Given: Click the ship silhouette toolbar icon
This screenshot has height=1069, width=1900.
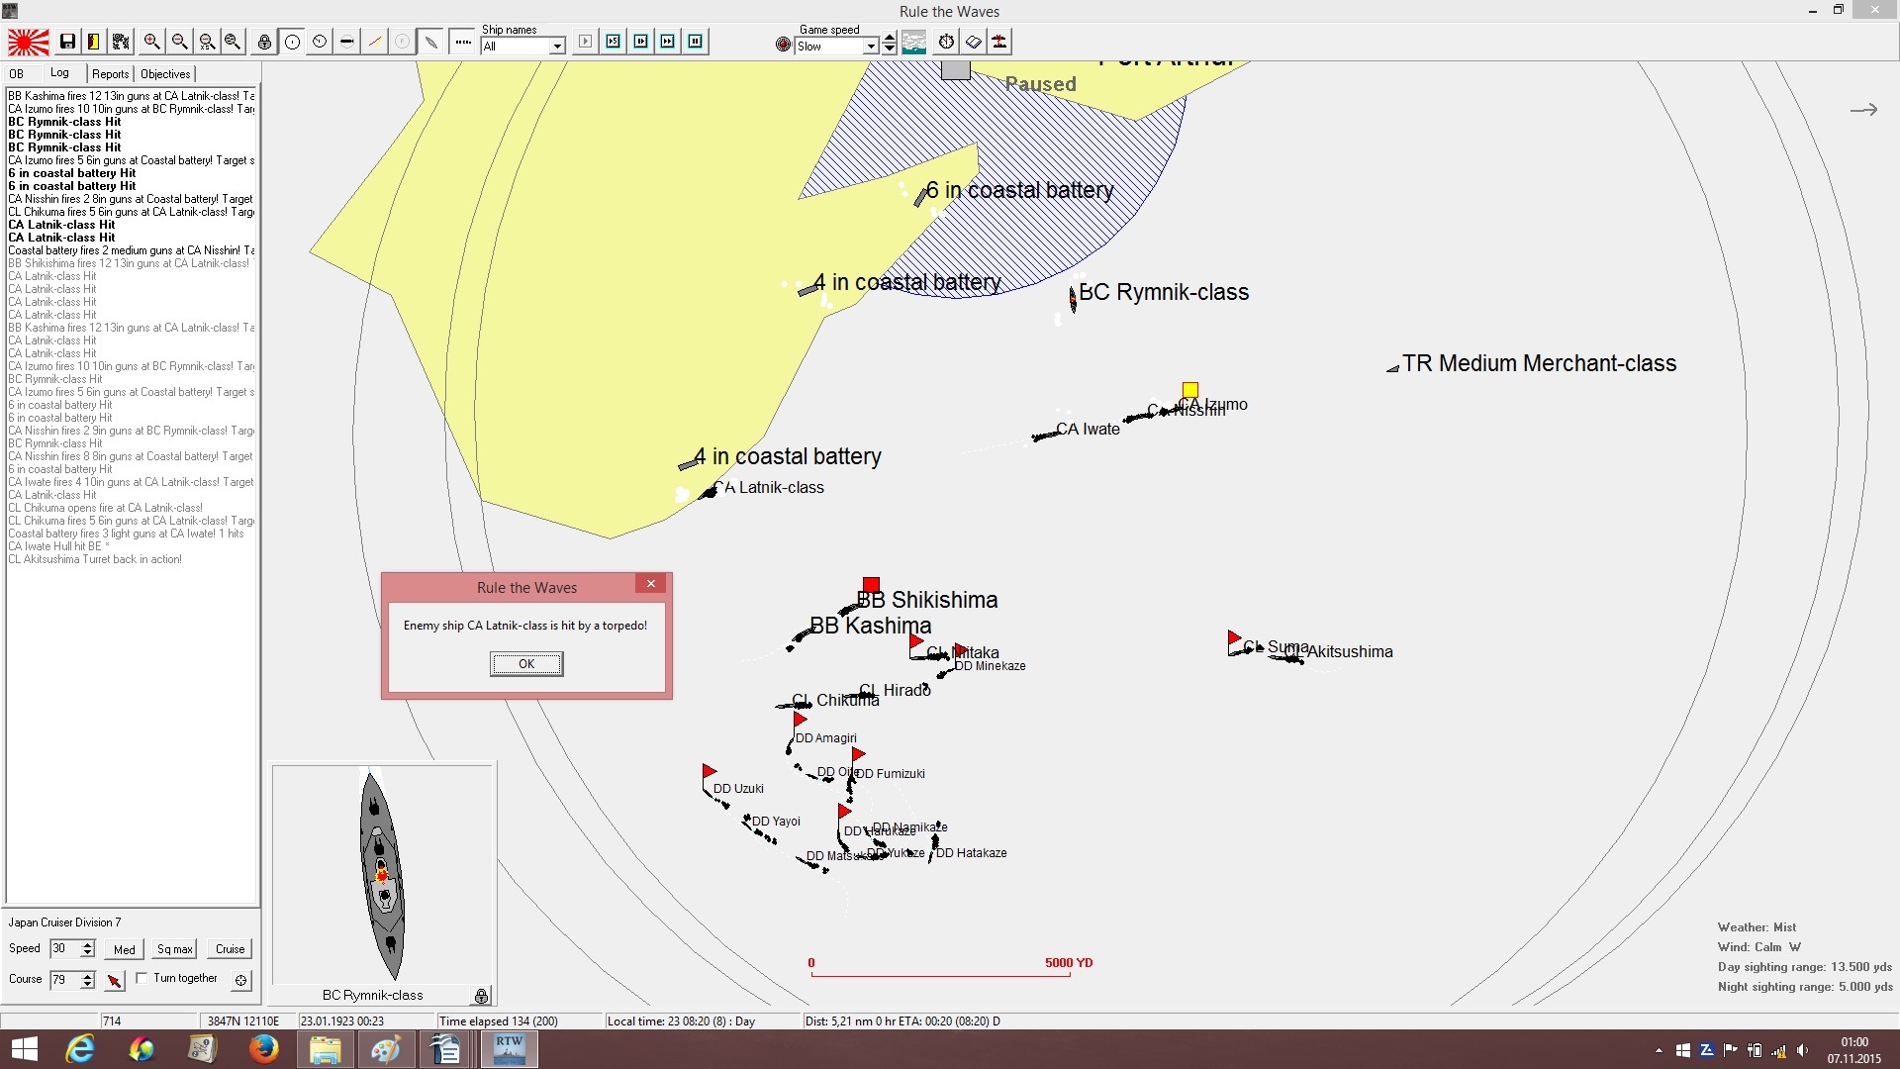Looking at the screenshot, I should 430,42.
